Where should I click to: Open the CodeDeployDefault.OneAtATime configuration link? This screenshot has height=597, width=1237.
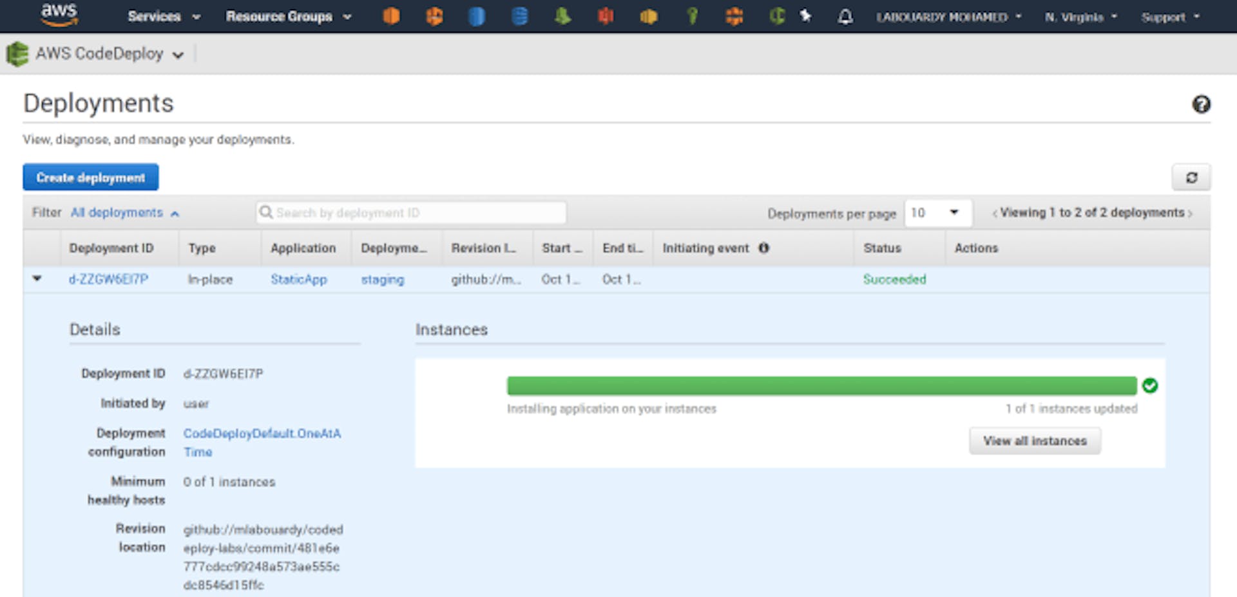click(262, 443)
